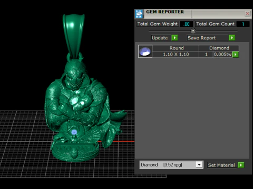Screen dimensions: 253x189
Task: Click the 0.005tw weight cell
Action: tap(222, 55)
